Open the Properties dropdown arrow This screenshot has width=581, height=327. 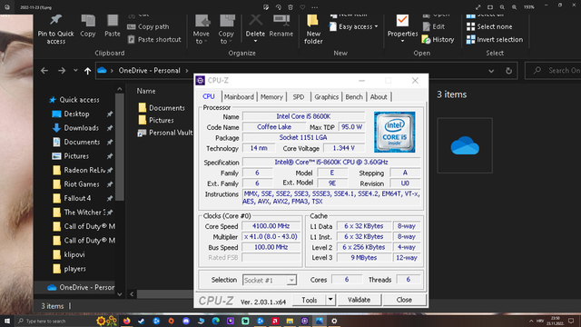(402, 41)
